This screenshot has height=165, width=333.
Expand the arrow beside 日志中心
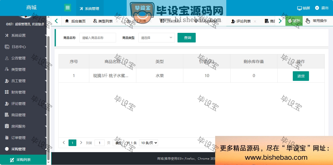click(x=46, y=47)
